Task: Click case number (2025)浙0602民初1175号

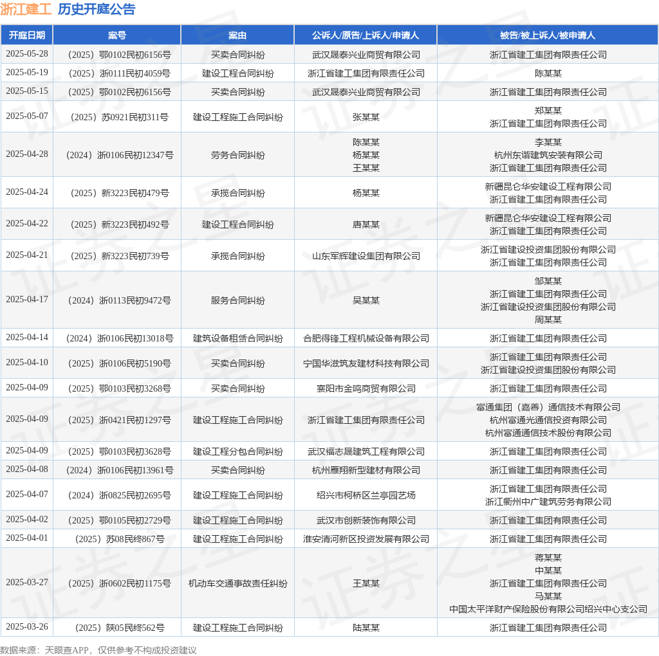Action: point(119,584)
